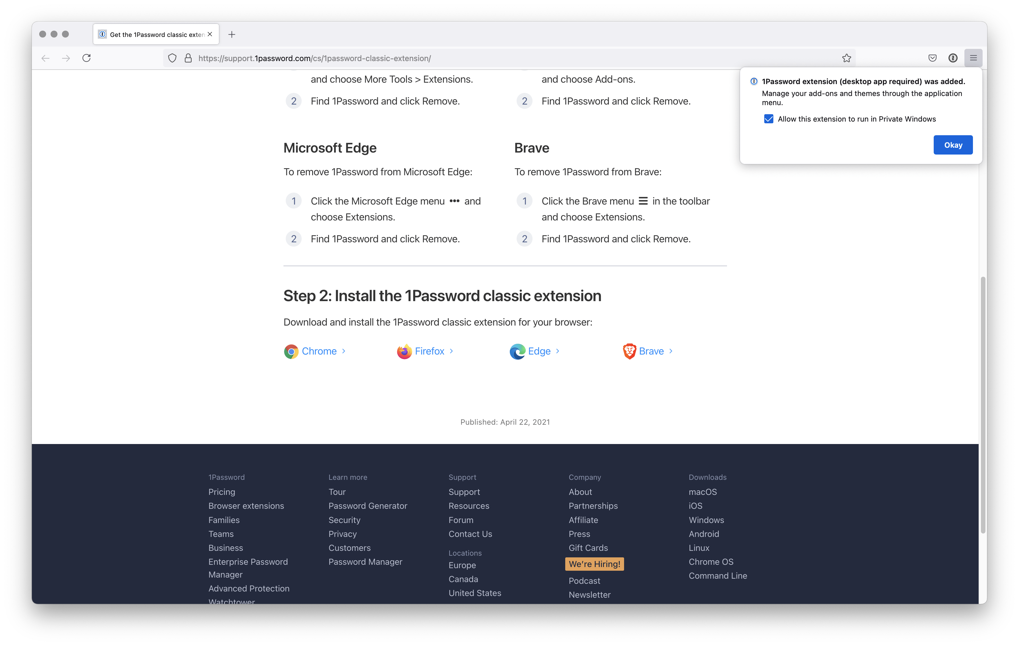
Task: Open Password Generator footer link
Action: click(368, 506)
